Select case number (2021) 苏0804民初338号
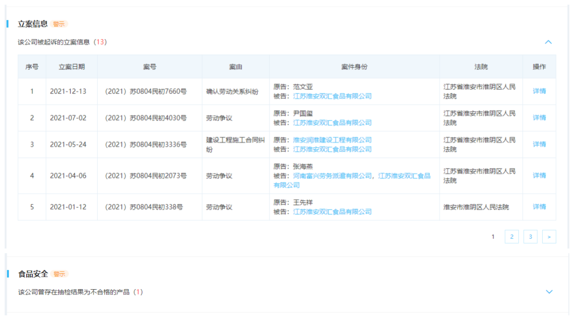This screenshot has width=574, height=320. click(144, 207)
